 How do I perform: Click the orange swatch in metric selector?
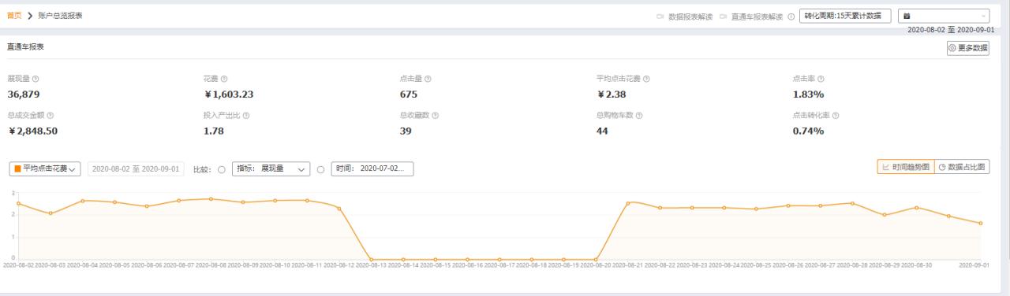pos(17,169)
